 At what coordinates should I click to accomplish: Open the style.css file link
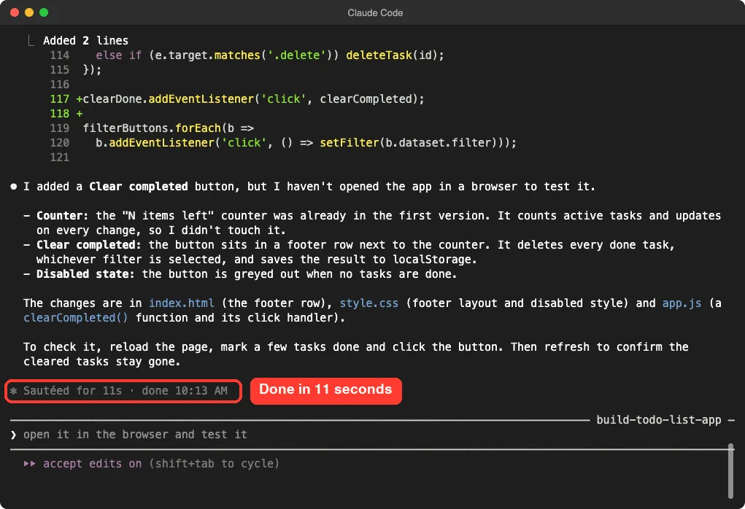(x=368, y=303)
